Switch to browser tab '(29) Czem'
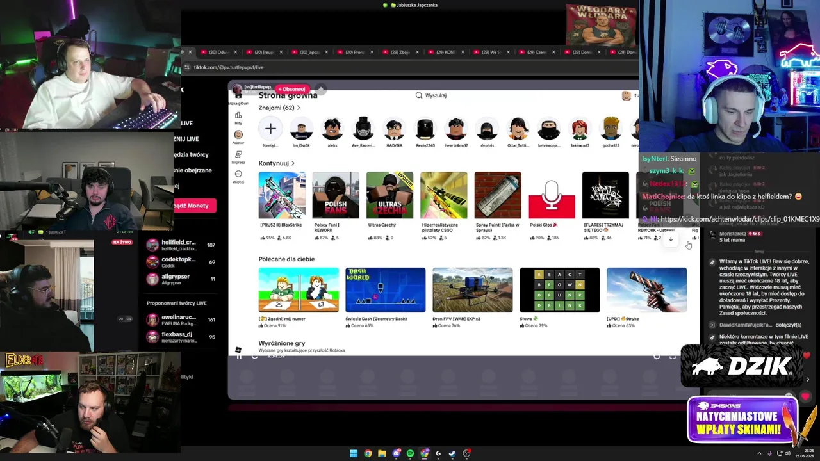This screenshot has height=461, width=820. (537, 52)
